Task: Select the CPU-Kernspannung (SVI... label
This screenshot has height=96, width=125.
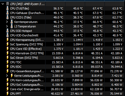Action: coord(27,40)
